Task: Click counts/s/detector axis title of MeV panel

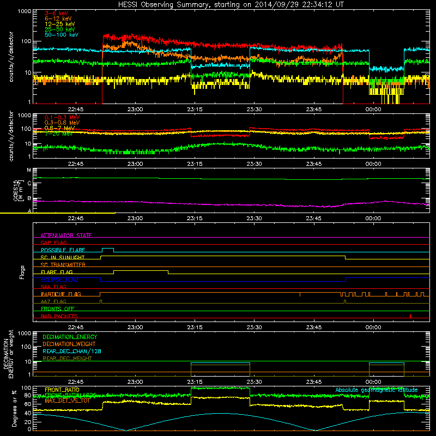Action: 11,136
